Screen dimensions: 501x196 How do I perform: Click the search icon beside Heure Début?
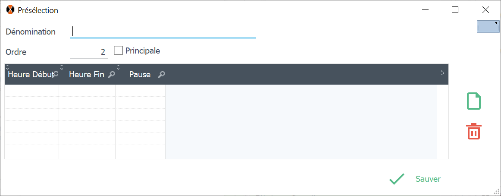56,74
